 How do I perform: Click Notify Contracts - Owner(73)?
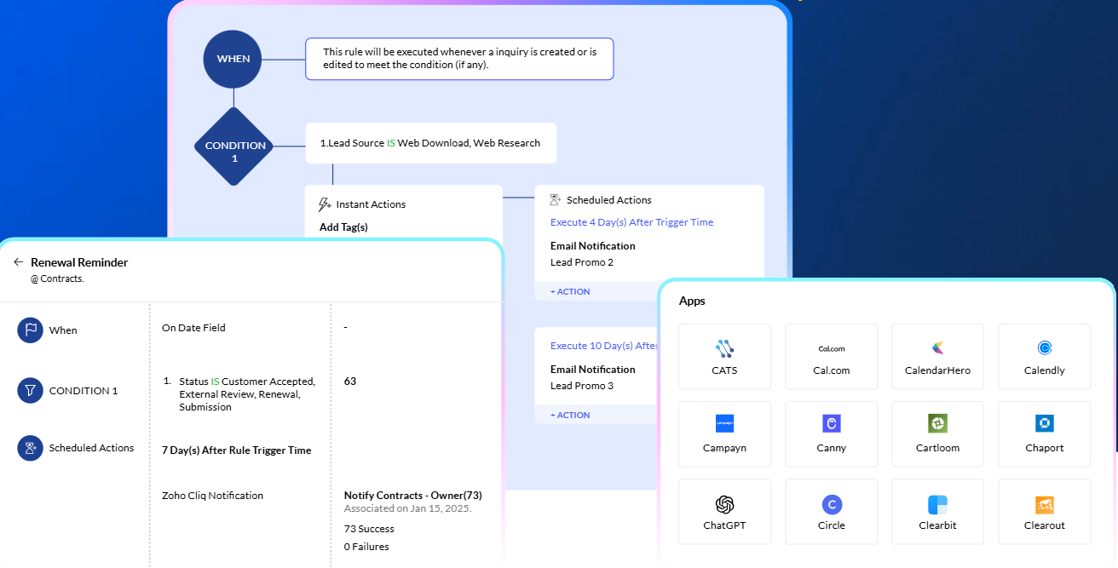pyautogui.click(x=413, y=496)
